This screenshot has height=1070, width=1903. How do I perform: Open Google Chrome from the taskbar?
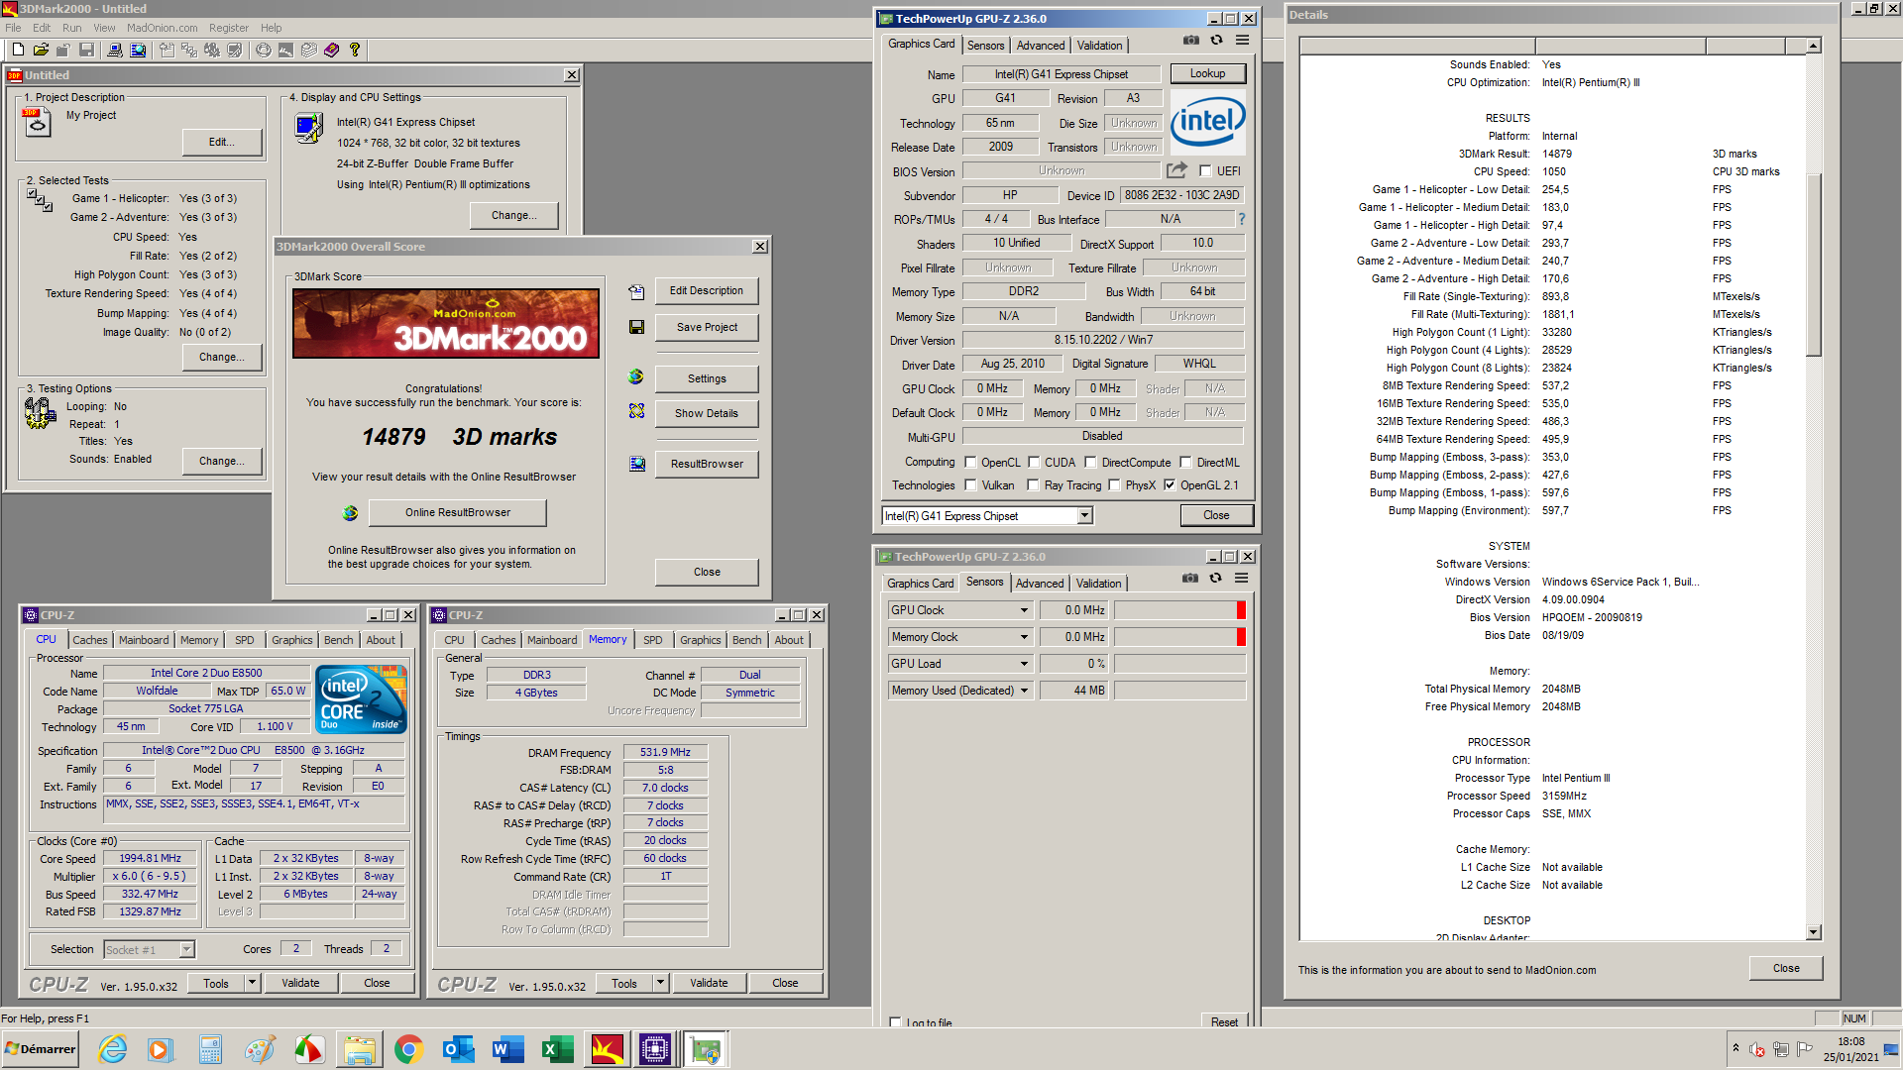tap(408, 1049)
